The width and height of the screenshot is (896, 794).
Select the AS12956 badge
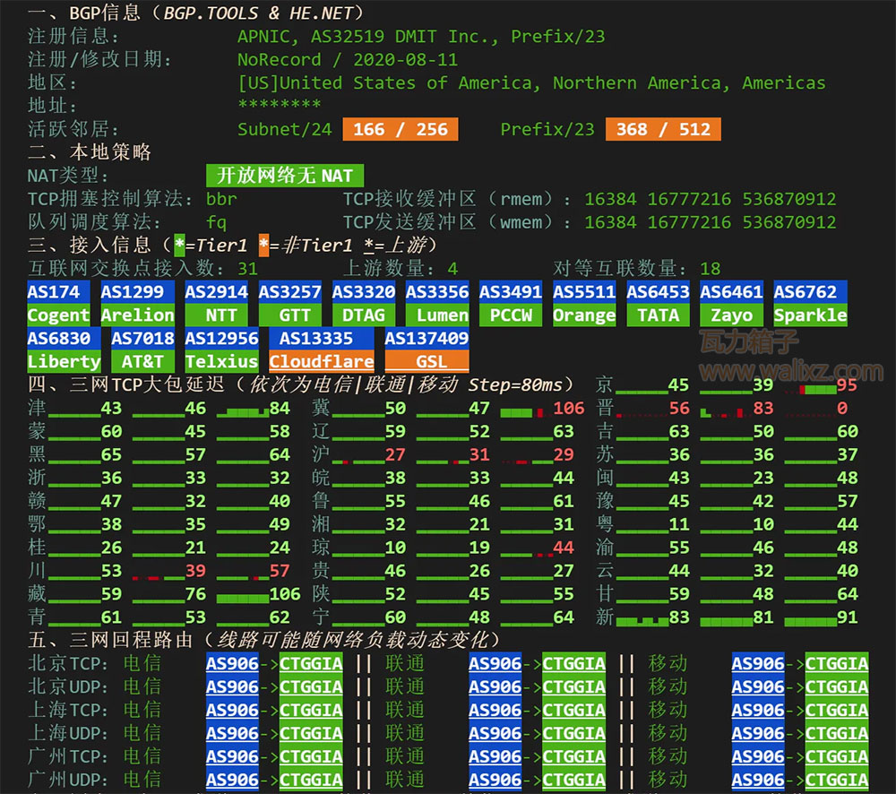click(221, 338)
